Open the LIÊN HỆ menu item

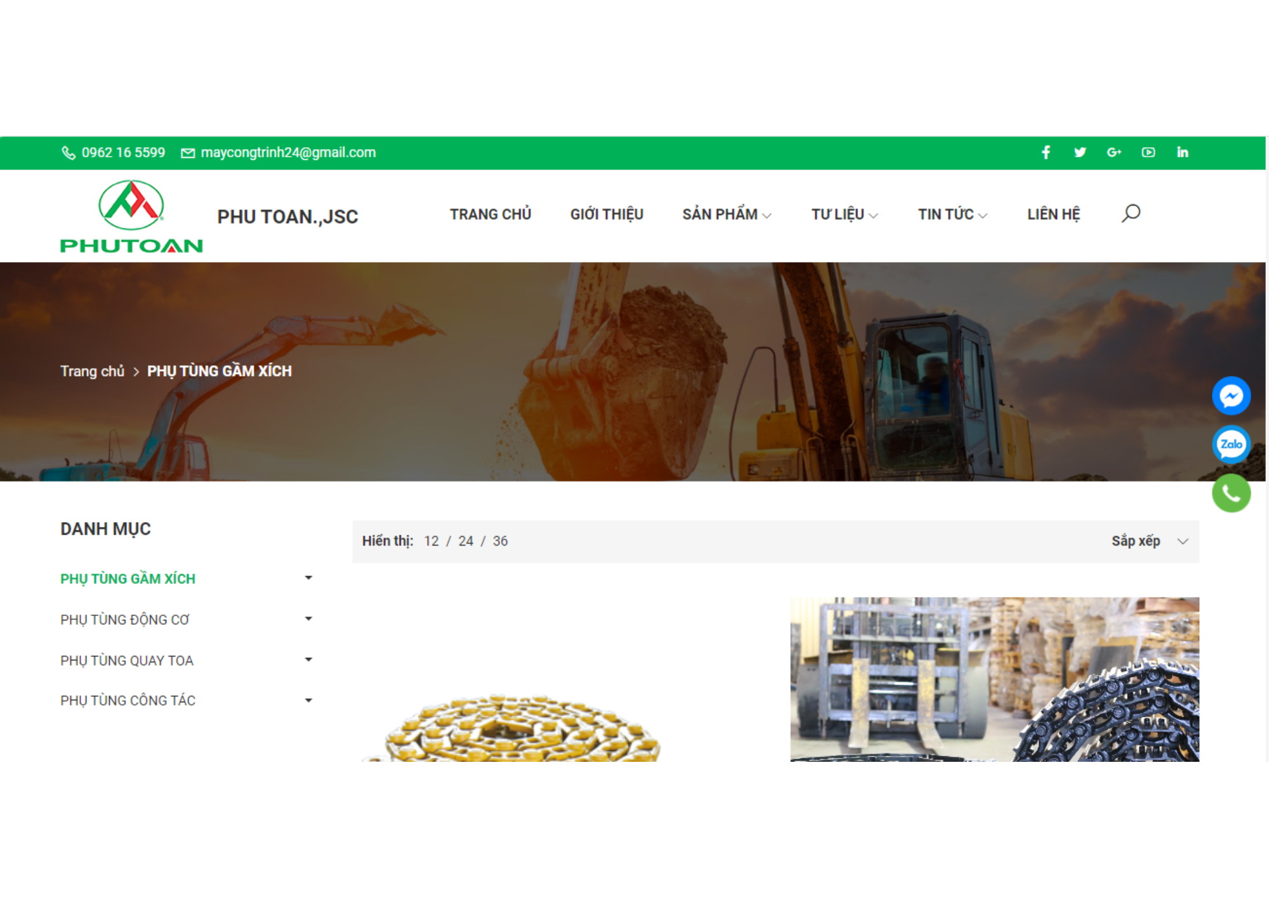(x=1053, y=214)
